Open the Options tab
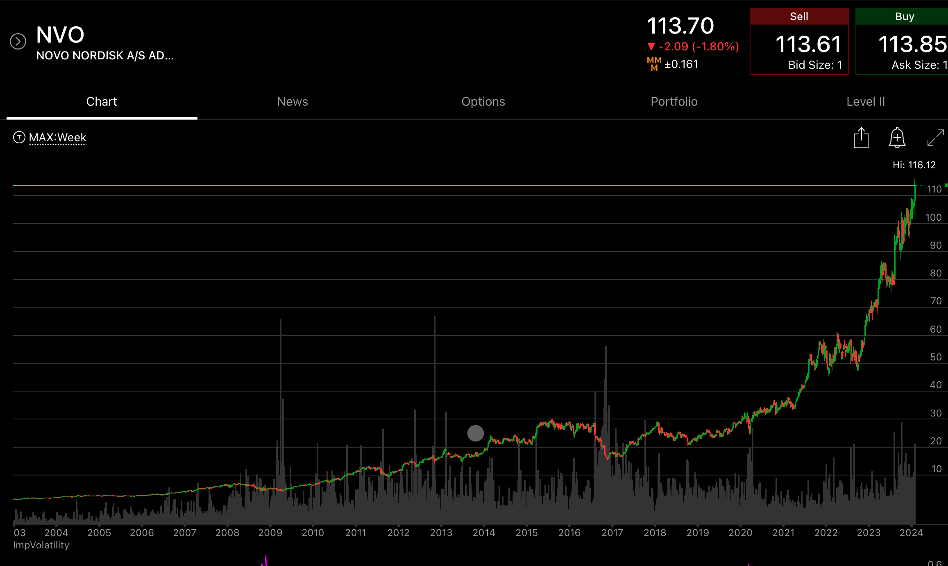 [483, 102]
